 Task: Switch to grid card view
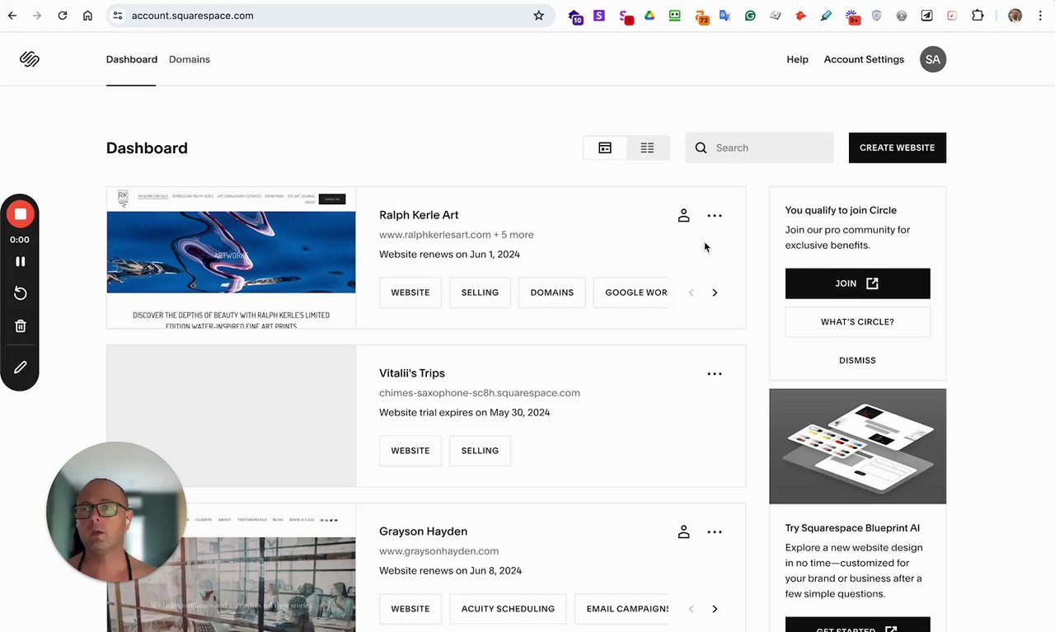click(605, 147)
